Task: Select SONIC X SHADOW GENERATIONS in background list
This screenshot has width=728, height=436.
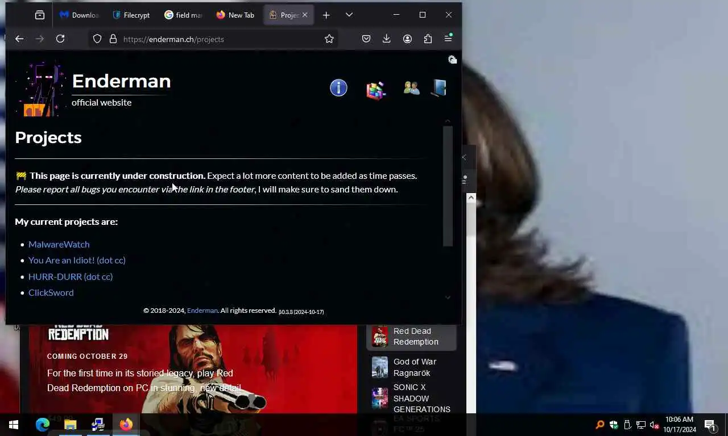Action: 411,398
